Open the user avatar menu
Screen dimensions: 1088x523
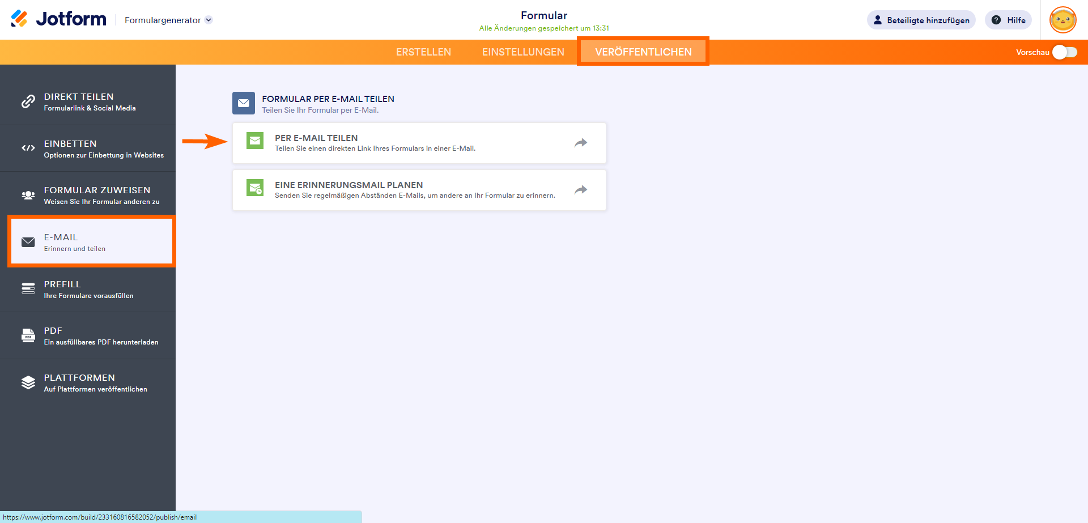tap(1062, 20)
